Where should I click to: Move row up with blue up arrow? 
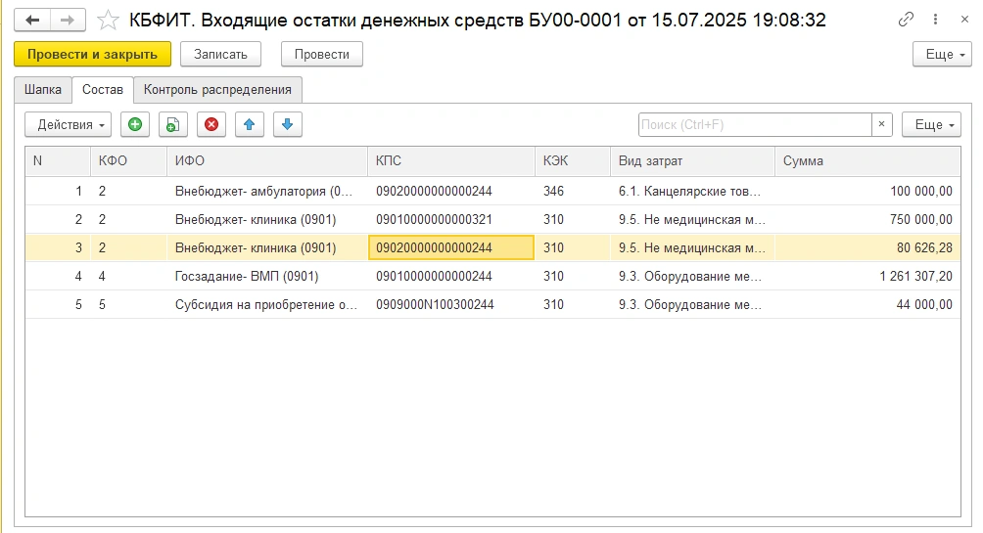click(250, 124)
